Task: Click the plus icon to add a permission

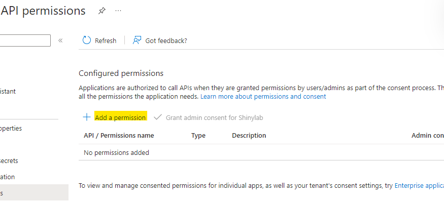Action: tap(86, 117)
